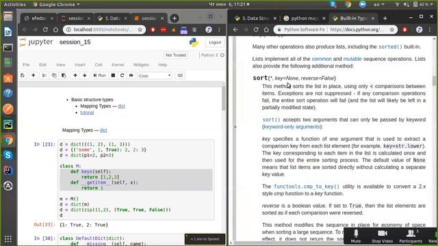Move the selected cell down
The image size is (438, 246).
pyautogui.click(x=85, y=76)
